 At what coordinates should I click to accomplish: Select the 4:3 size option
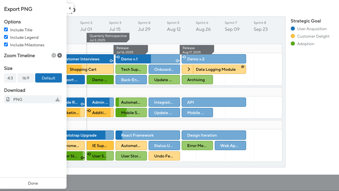point(10,78)
